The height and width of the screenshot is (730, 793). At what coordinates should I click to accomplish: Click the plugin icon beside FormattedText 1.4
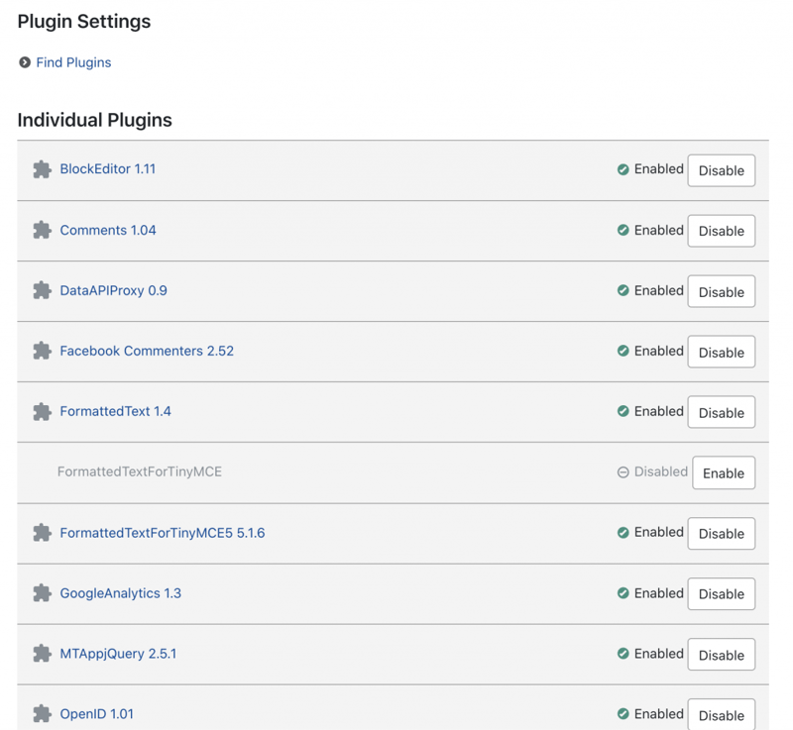pyautogui.click(x=42, y=411)
